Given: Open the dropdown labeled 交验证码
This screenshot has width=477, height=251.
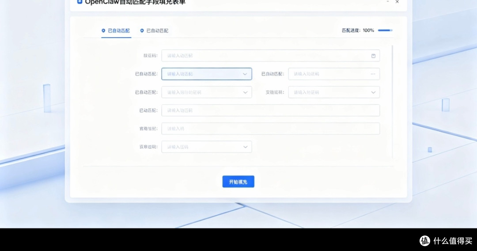Looking at the screenshot, I should point(334,92).
